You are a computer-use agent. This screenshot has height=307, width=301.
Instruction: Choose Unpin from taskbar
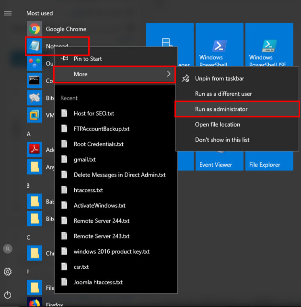(x=237, y=79)
